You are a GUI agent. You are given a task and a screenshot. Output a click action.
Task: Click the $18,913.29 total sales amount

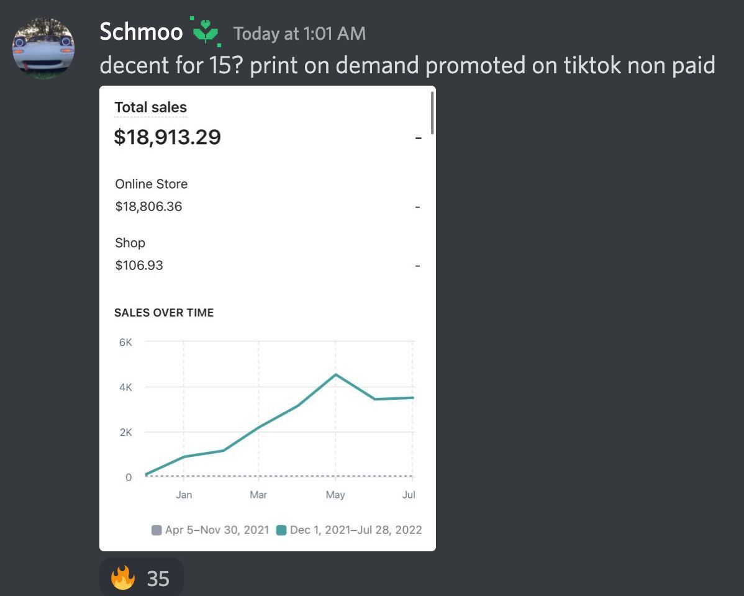point(167,137)
